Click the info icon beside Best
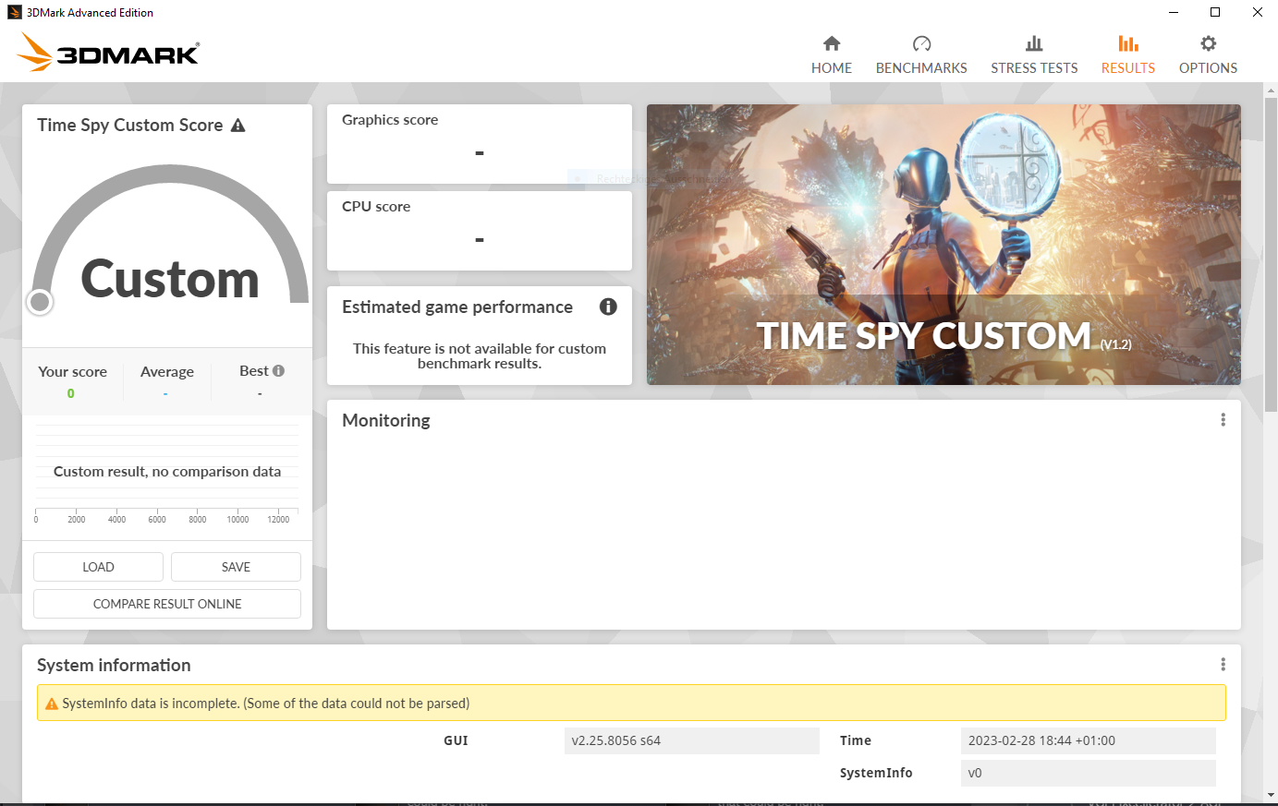Screen dimensions: 1278x806 coord(278,370)
